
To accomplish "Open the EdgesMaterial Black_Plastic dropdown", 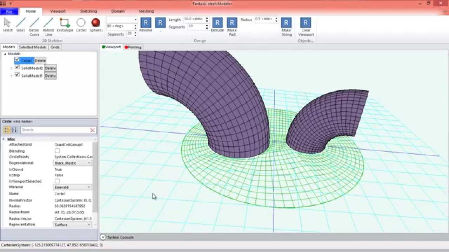I will pyautogui.click(x=73, y=163).
